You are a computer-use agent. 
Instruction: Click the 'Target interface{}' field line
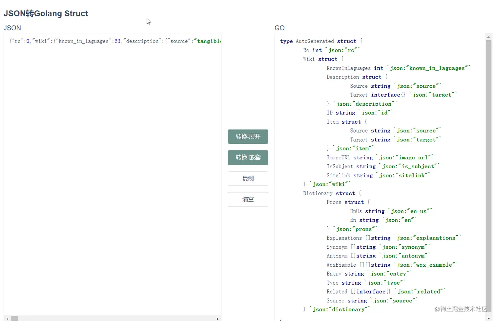click(403, 95)
